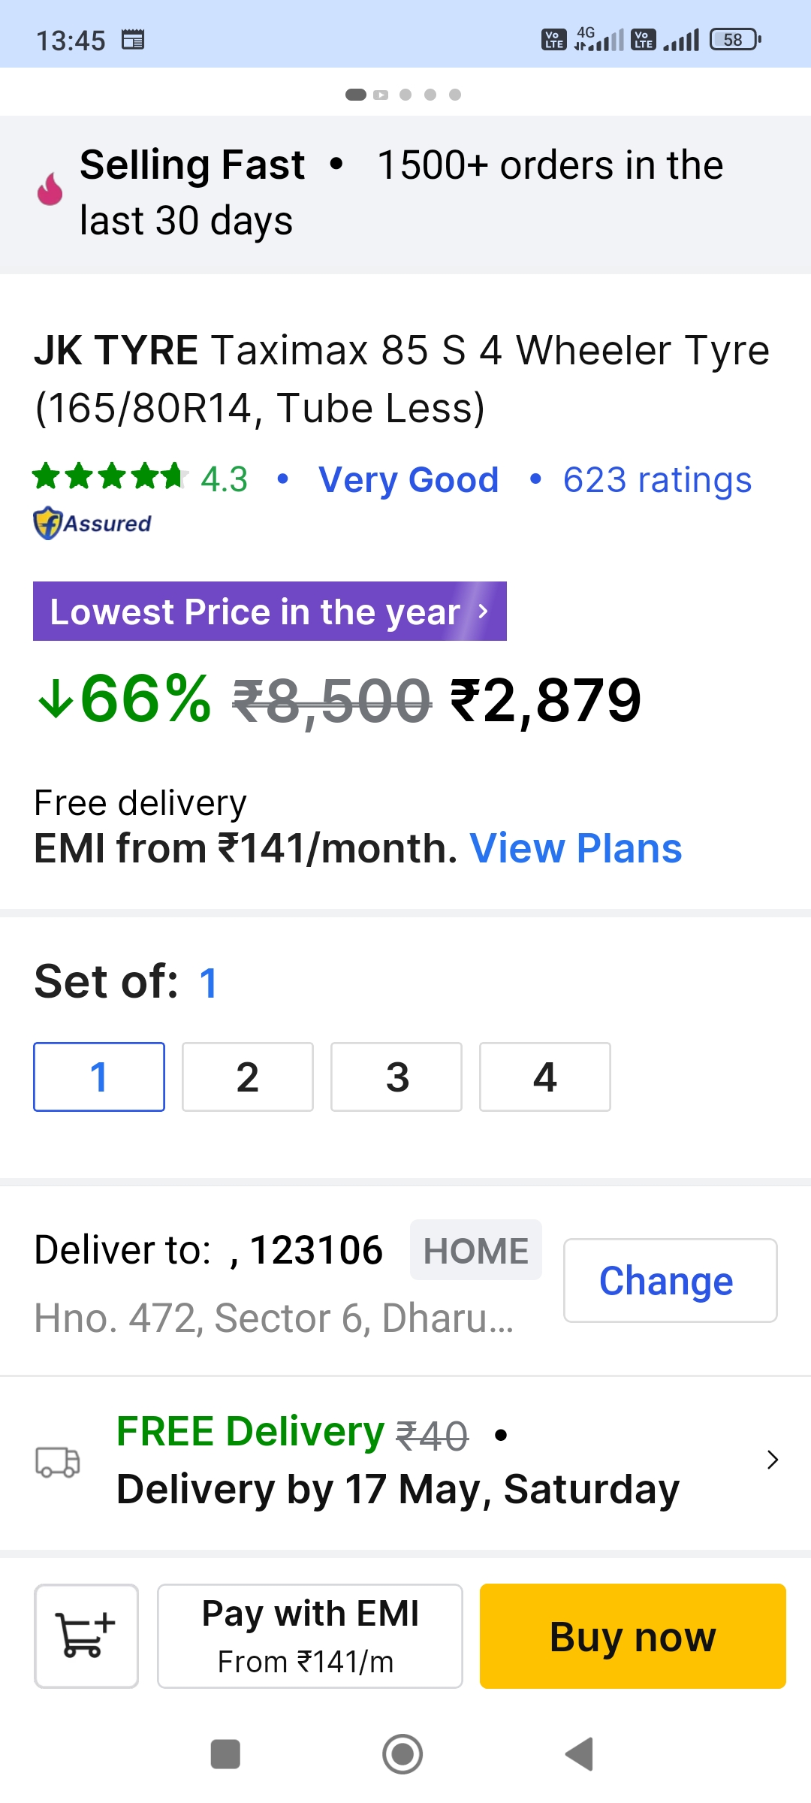Image resolution: width=811 pixels, height=1803 pixels.
Task: Tap the delivery truck icon
Action: [x=58, y=1462]
